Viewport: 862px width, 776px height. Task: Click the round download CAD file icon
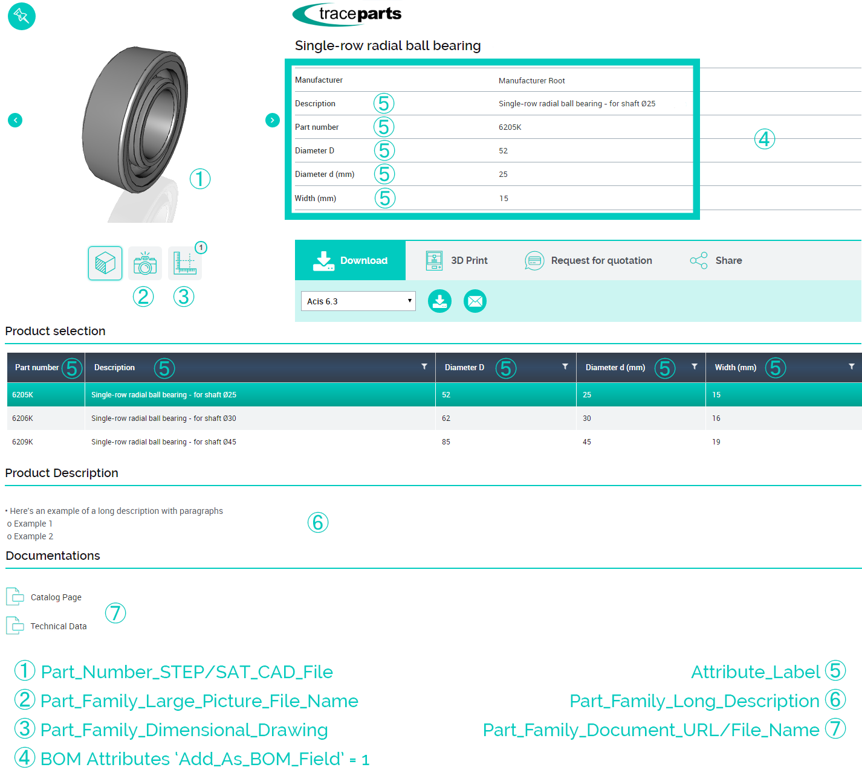439,301
